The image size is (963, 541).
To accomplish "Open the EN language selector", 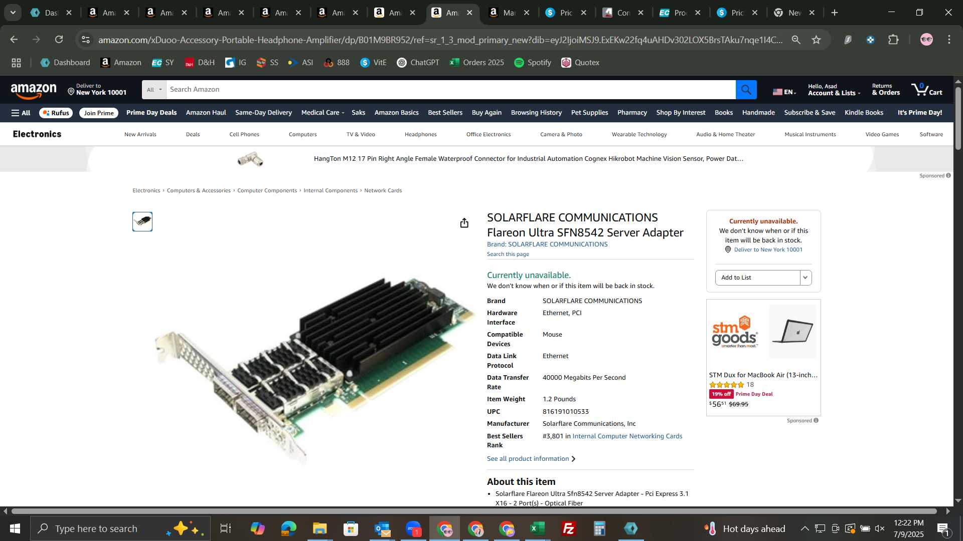I will (x=784, y=92).
